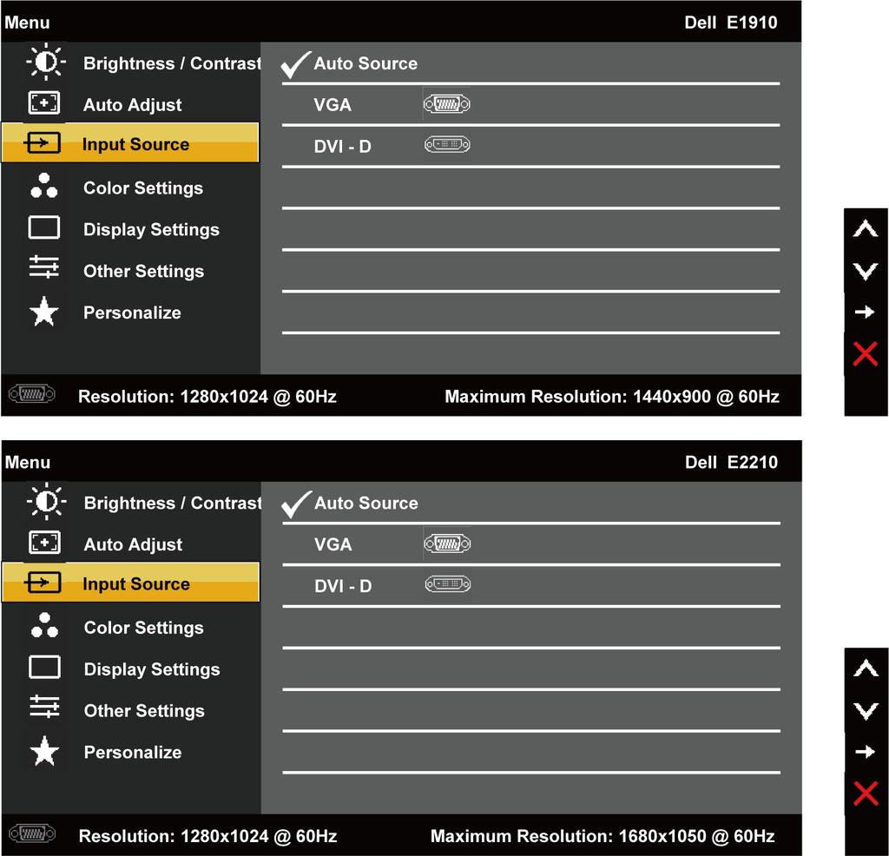
Task: Open Auto Adjust in the E2210 menu
Action: coord(133,545)
